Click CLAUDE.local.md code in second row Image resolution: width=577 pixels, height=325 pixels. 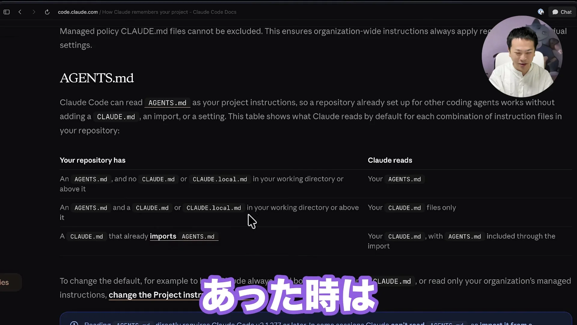214,208
